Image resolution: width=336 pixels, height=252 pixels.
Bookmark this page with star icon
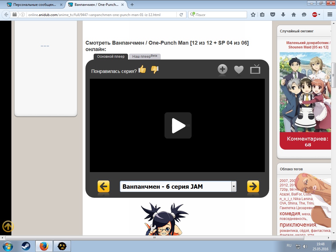tap(253, 15)
